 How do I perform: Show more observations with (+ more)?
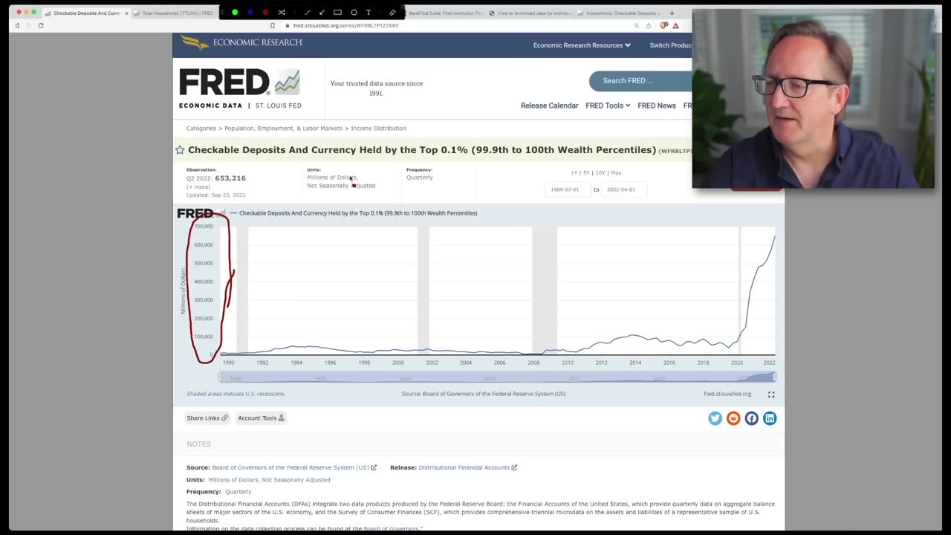(198, 187)
